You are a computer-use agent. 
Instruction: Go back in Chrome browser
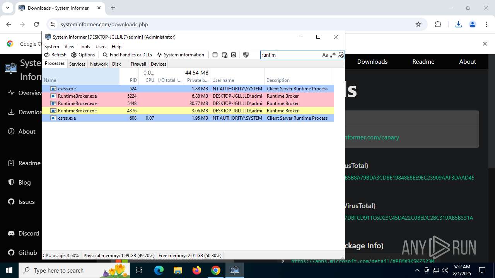pos(9,24)
